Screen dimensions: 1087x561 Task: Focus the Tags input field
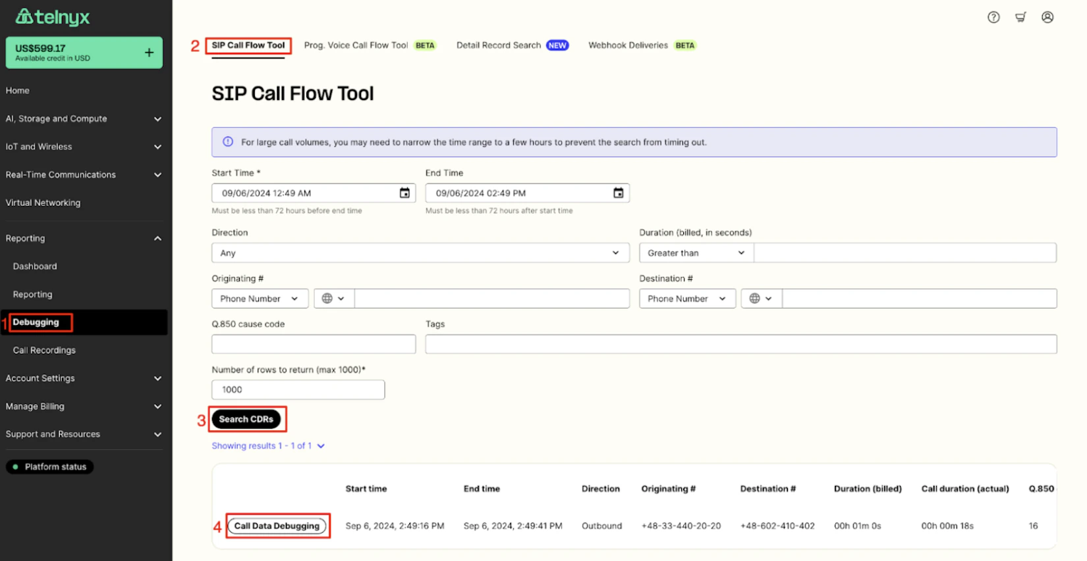741,344
